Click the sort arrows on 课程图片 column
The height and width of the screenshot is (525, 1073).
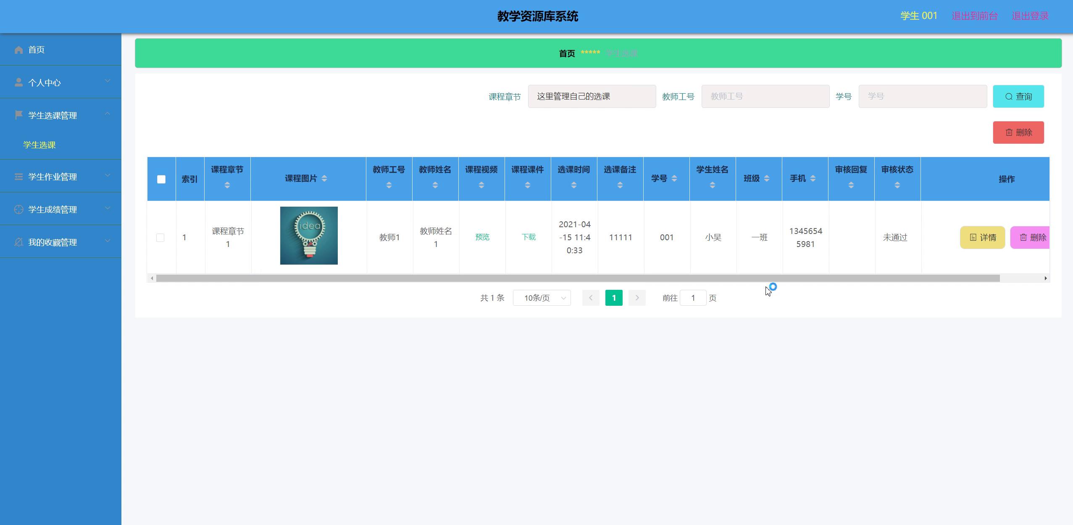point(324,178)
